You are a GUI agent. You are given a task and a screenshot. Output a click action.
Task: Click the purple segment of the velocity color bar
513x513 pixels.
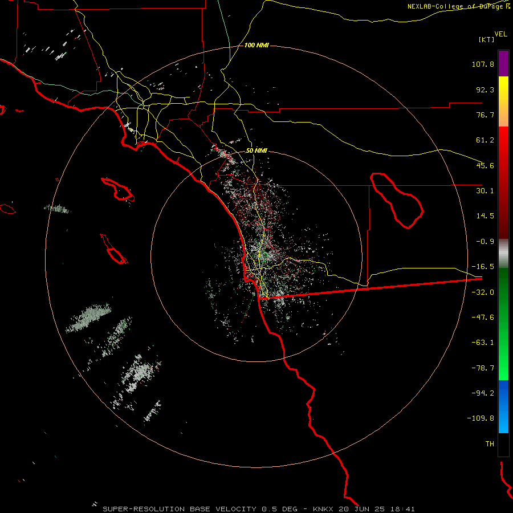click(503, 63)
